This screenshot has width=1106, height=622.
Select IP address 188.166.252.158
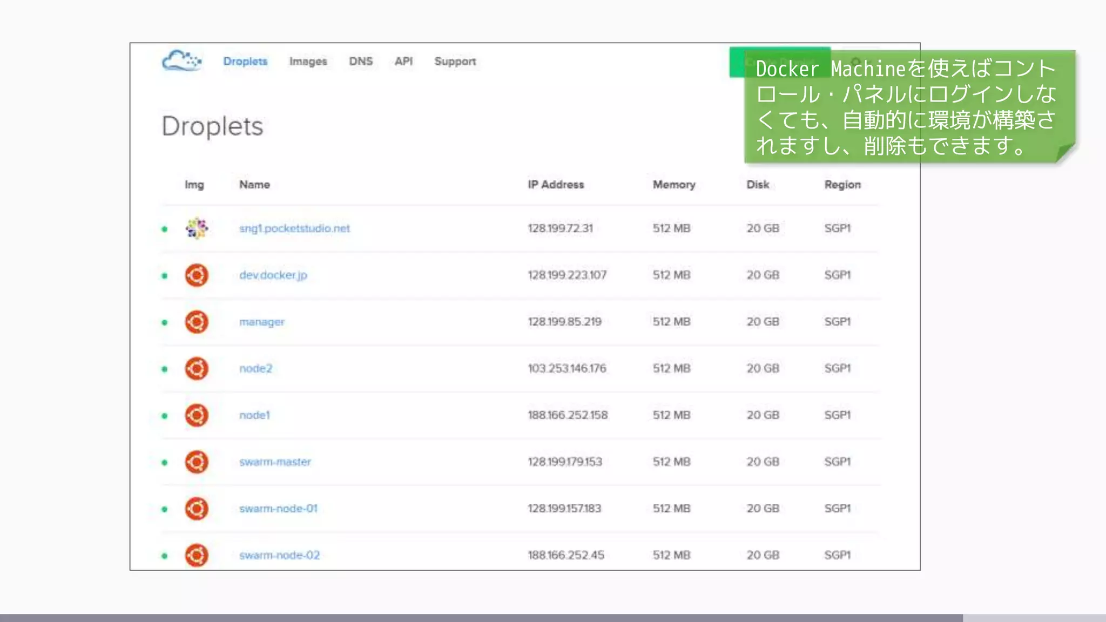[x=568, y=415]
